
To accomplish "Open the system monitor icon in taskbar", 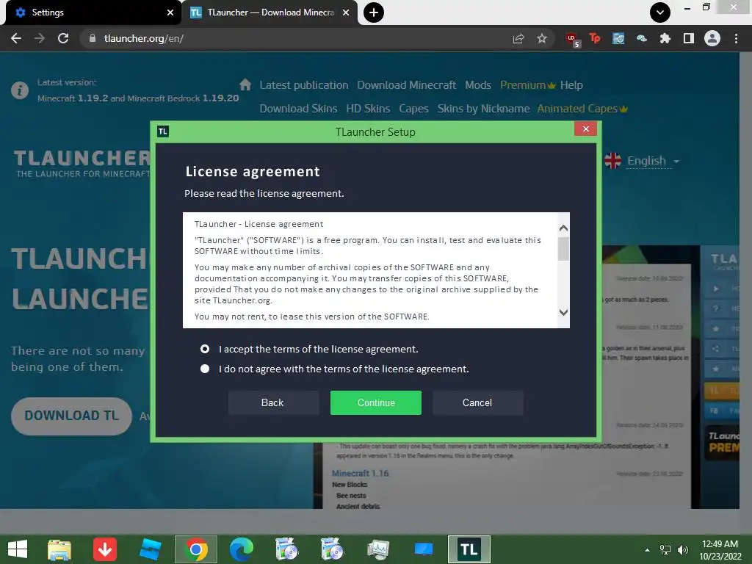I will coord(378,549).
